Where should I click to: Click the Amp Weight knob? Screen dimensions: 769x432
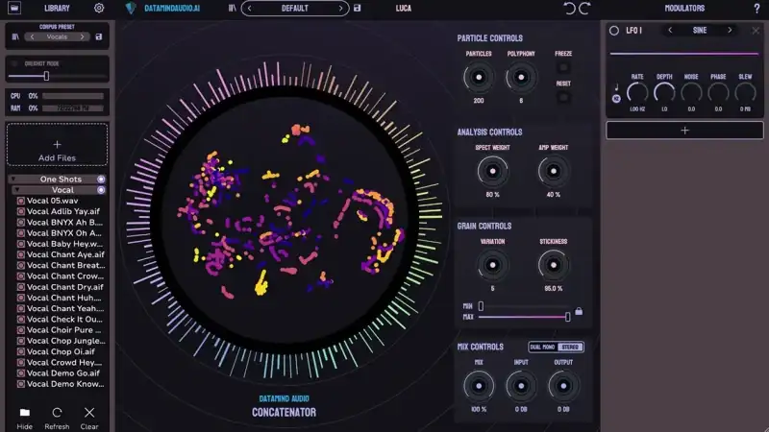click(x=554, y=171)
